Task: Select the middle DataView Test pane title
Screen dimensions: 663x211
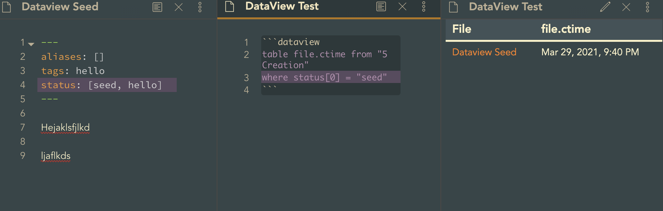Action: tap(282, 6)
